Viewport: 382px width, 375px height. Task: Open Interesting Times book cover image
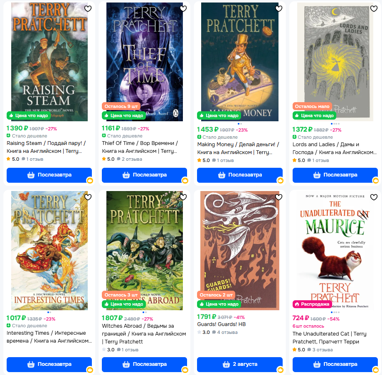tap(49, 250)
